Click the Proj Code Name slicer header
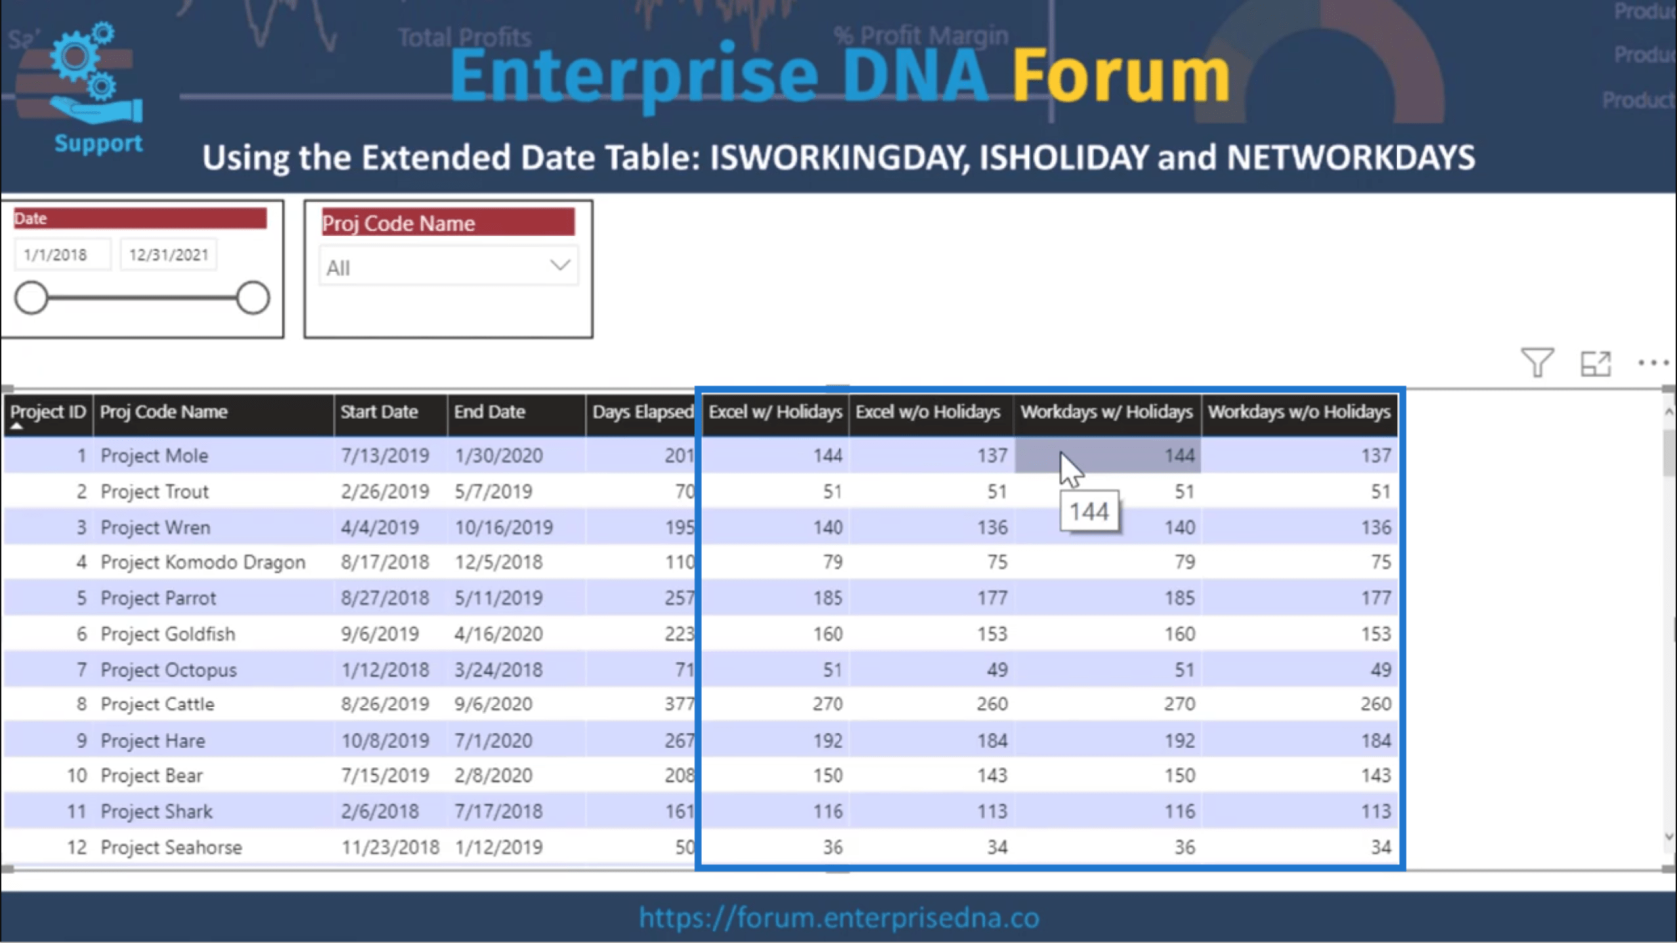 [x=448, y=223]
